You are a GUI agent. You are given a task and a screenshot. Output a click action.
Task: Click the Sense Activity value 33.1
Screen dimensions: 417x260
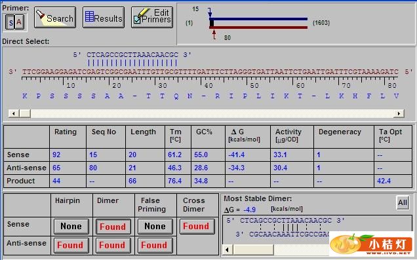280,155
